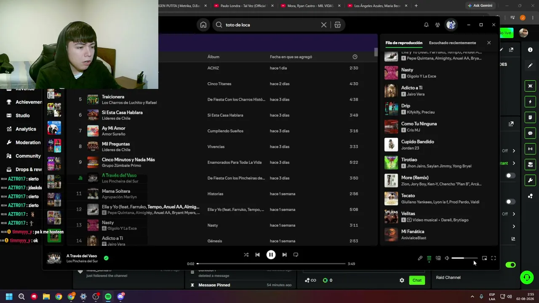Click Mi Fanática queue thumbnail
539x303 pixels.
pyautogui.click(x=391, y=234)
